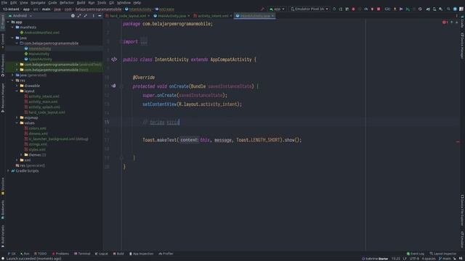The height and width of the screenshot is (261, 465).
Task: Open the Run tool window button
Action: pos(25,254)
